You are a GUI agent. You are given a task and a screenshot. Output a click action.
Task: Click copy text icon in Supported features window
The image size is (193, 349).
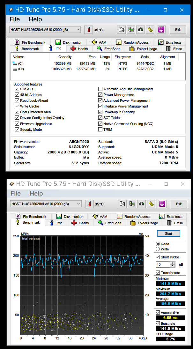click(121, 30)
